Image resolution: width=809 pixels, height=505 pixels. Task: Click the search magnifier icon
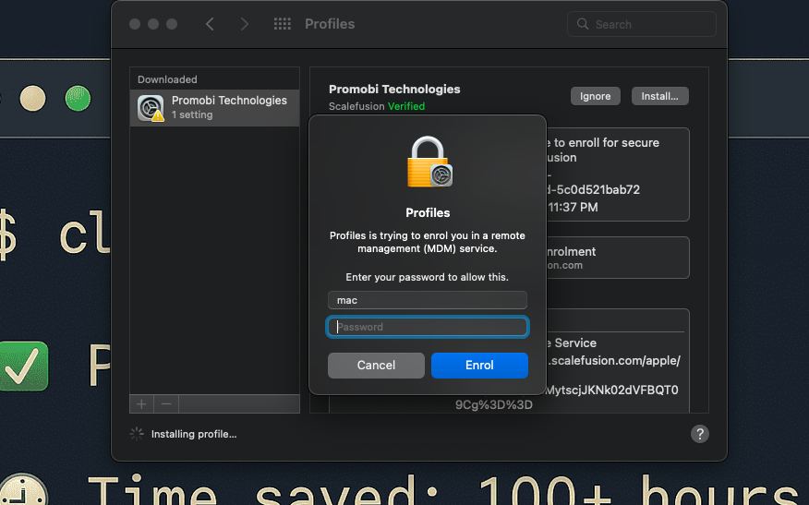click(x=583, y=24)
